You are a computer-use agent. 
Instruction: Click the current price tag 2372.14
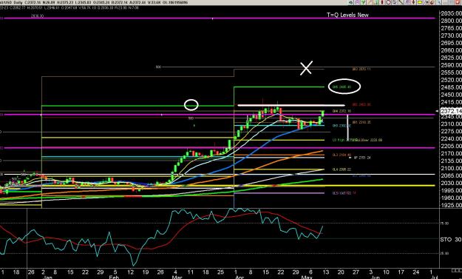pos(451,111)
